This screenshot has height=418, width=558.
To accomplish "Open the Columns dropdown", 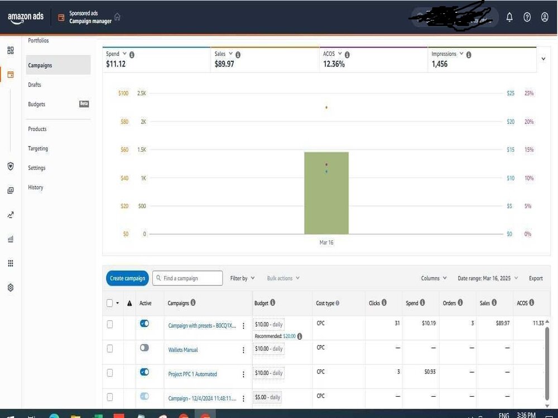I will (x=434, y=278).
